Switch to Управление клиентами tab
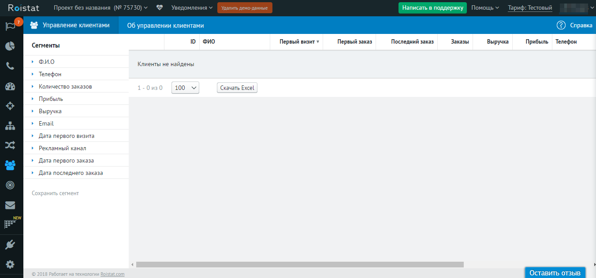The width and height of the screenshot is (596, 278). click(x=71, y=25)
